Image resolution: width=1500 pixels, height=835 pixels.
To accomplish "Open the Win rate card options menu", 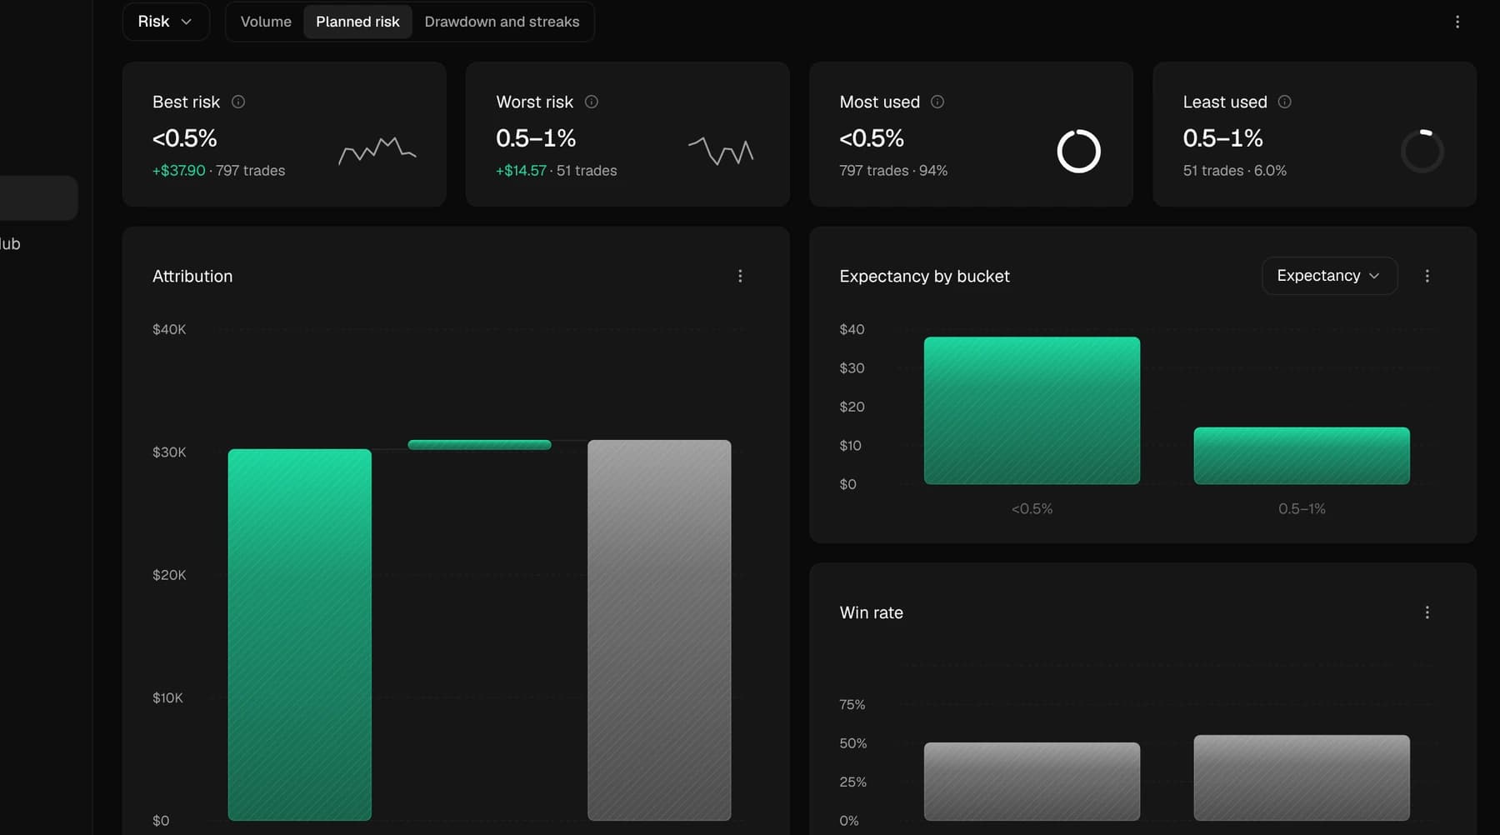I will (x=1427, y=612).
